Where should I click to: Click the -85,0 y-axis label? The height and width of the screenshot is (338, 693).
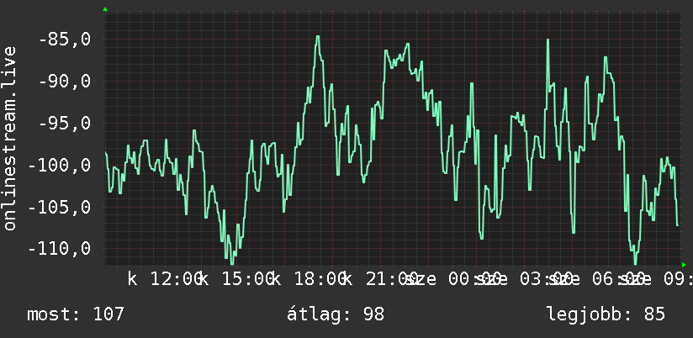pyautogui.click(x=65, y=40)
